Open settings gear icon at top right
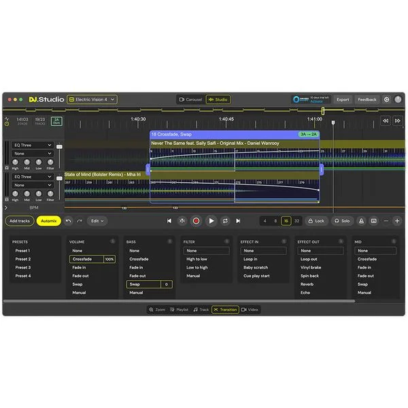Image resolution: width=408 pixels, height=408 pixels. point(386,99)
